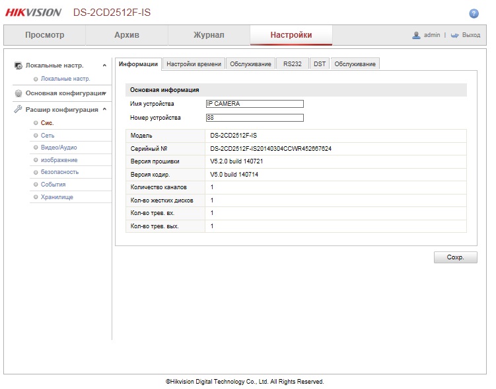Select the bullet beside Сеть
This screenshot has width=496, height=389.
pyautogui.click(x=36, y=135)
